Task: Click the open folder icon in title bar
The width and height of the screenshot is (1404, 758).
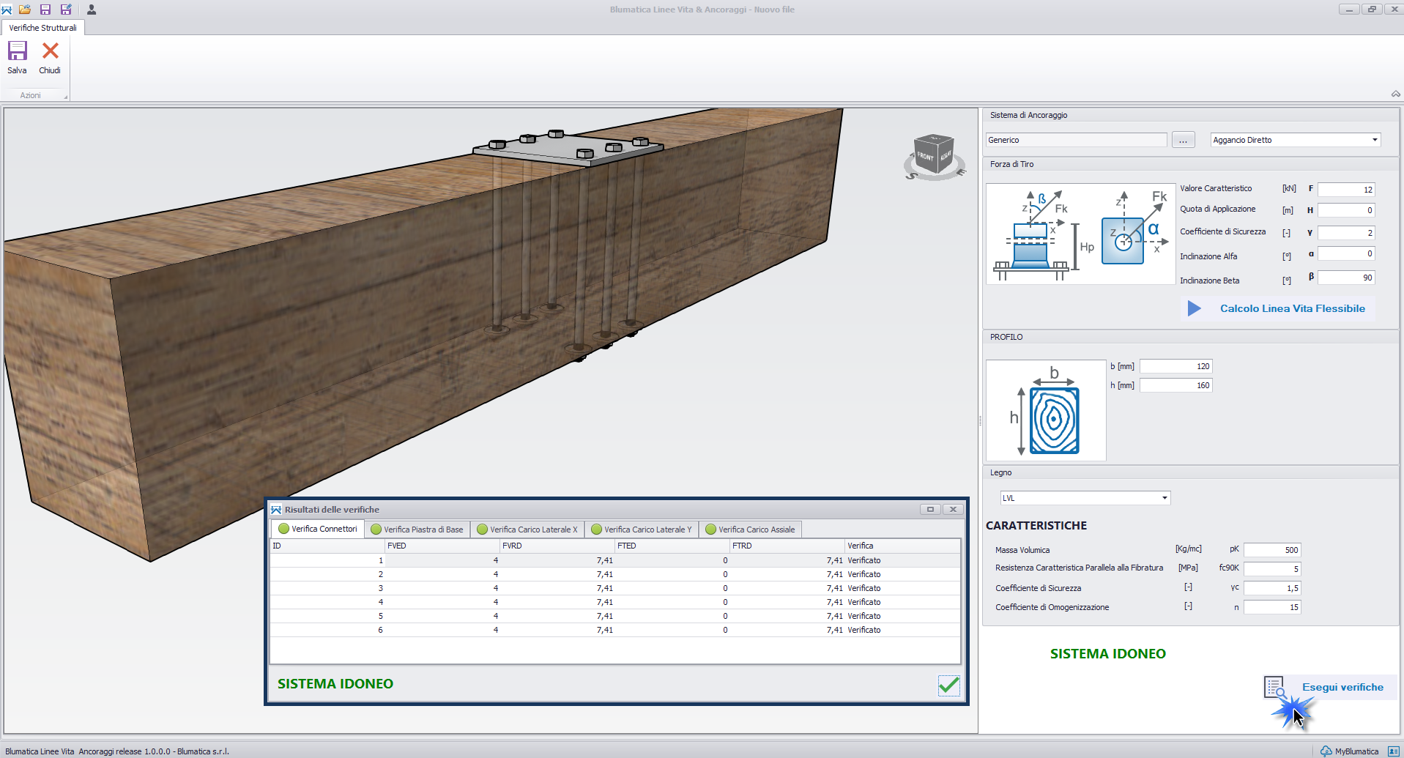Action: pos(25,10)
